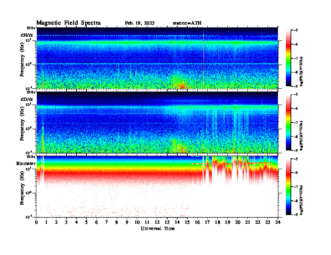Image resolution: width=331 pixels, height=255 pixels.
Task: Click the color bar beside the dD/dt panel
Action: click(x=288, y=122)
